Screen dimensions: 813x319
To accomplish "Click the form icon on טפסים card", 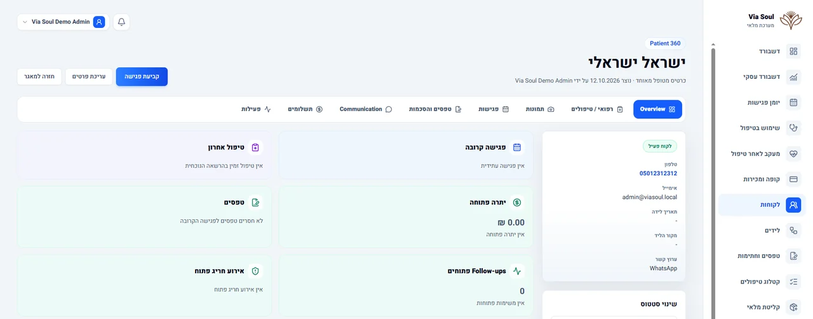I will (255, 203).
